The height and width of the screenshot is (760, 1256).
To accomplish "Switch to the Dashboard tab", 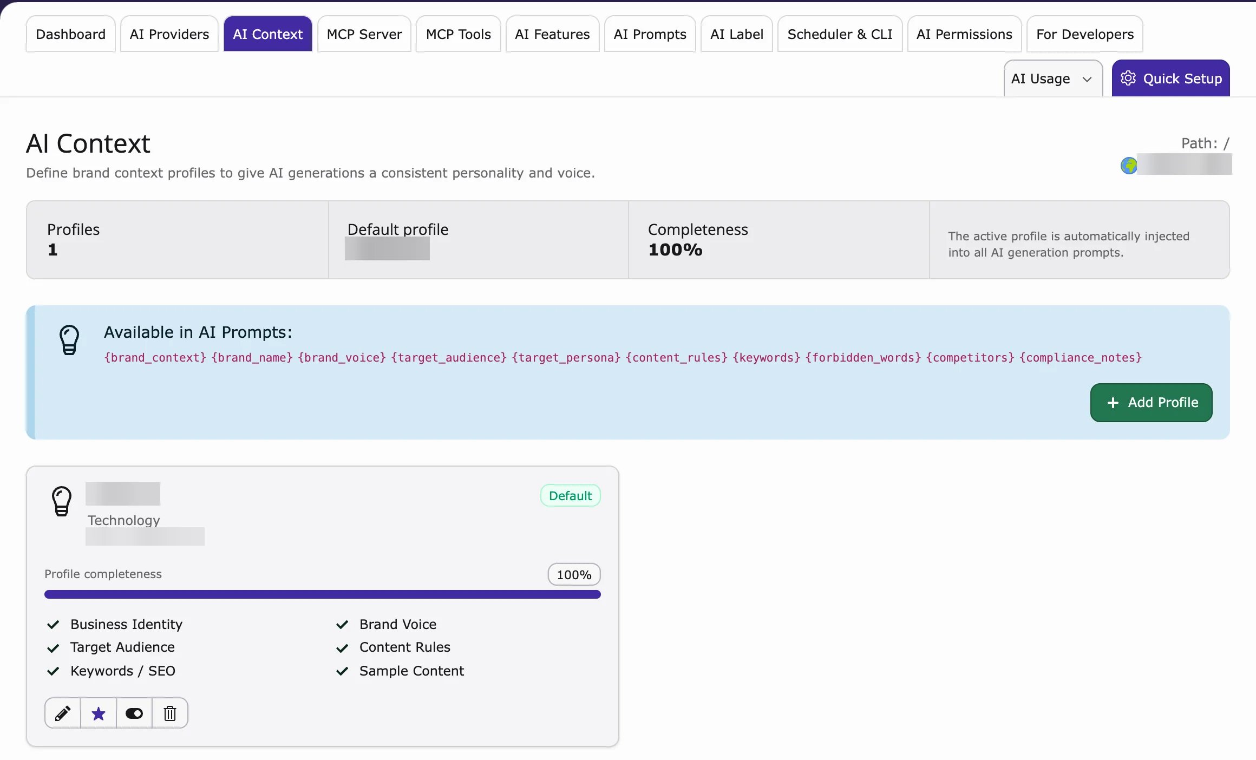I will [71, 34].
